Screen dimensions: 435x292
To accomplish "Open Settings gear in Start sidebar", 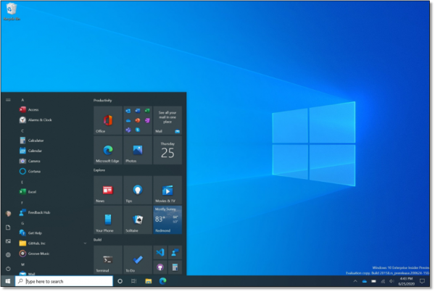I will 8,254.
